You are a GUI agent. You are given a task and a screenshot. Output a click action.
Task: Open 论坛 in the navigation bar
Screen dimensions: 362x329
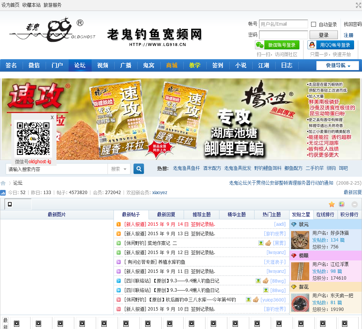[x=80, y=65]
